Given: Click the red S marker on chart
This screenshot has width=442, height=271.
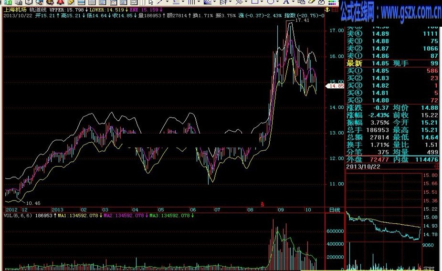Looking at the screenshot, I should pos(263,204).
